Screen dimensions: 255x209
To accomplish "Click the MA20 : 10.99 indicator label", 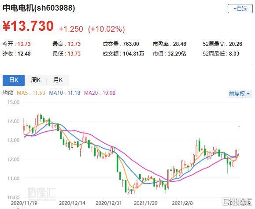I will pos(100,93).
